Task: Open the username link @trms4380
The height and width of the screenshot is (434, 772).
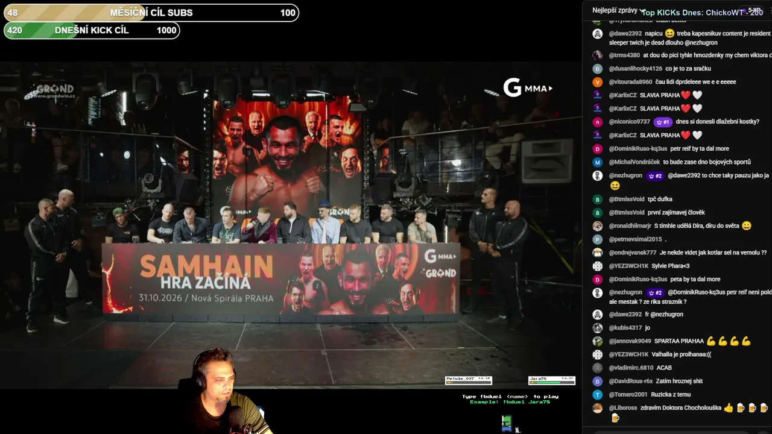Action: pyautogui.click(x=624, y=55)
